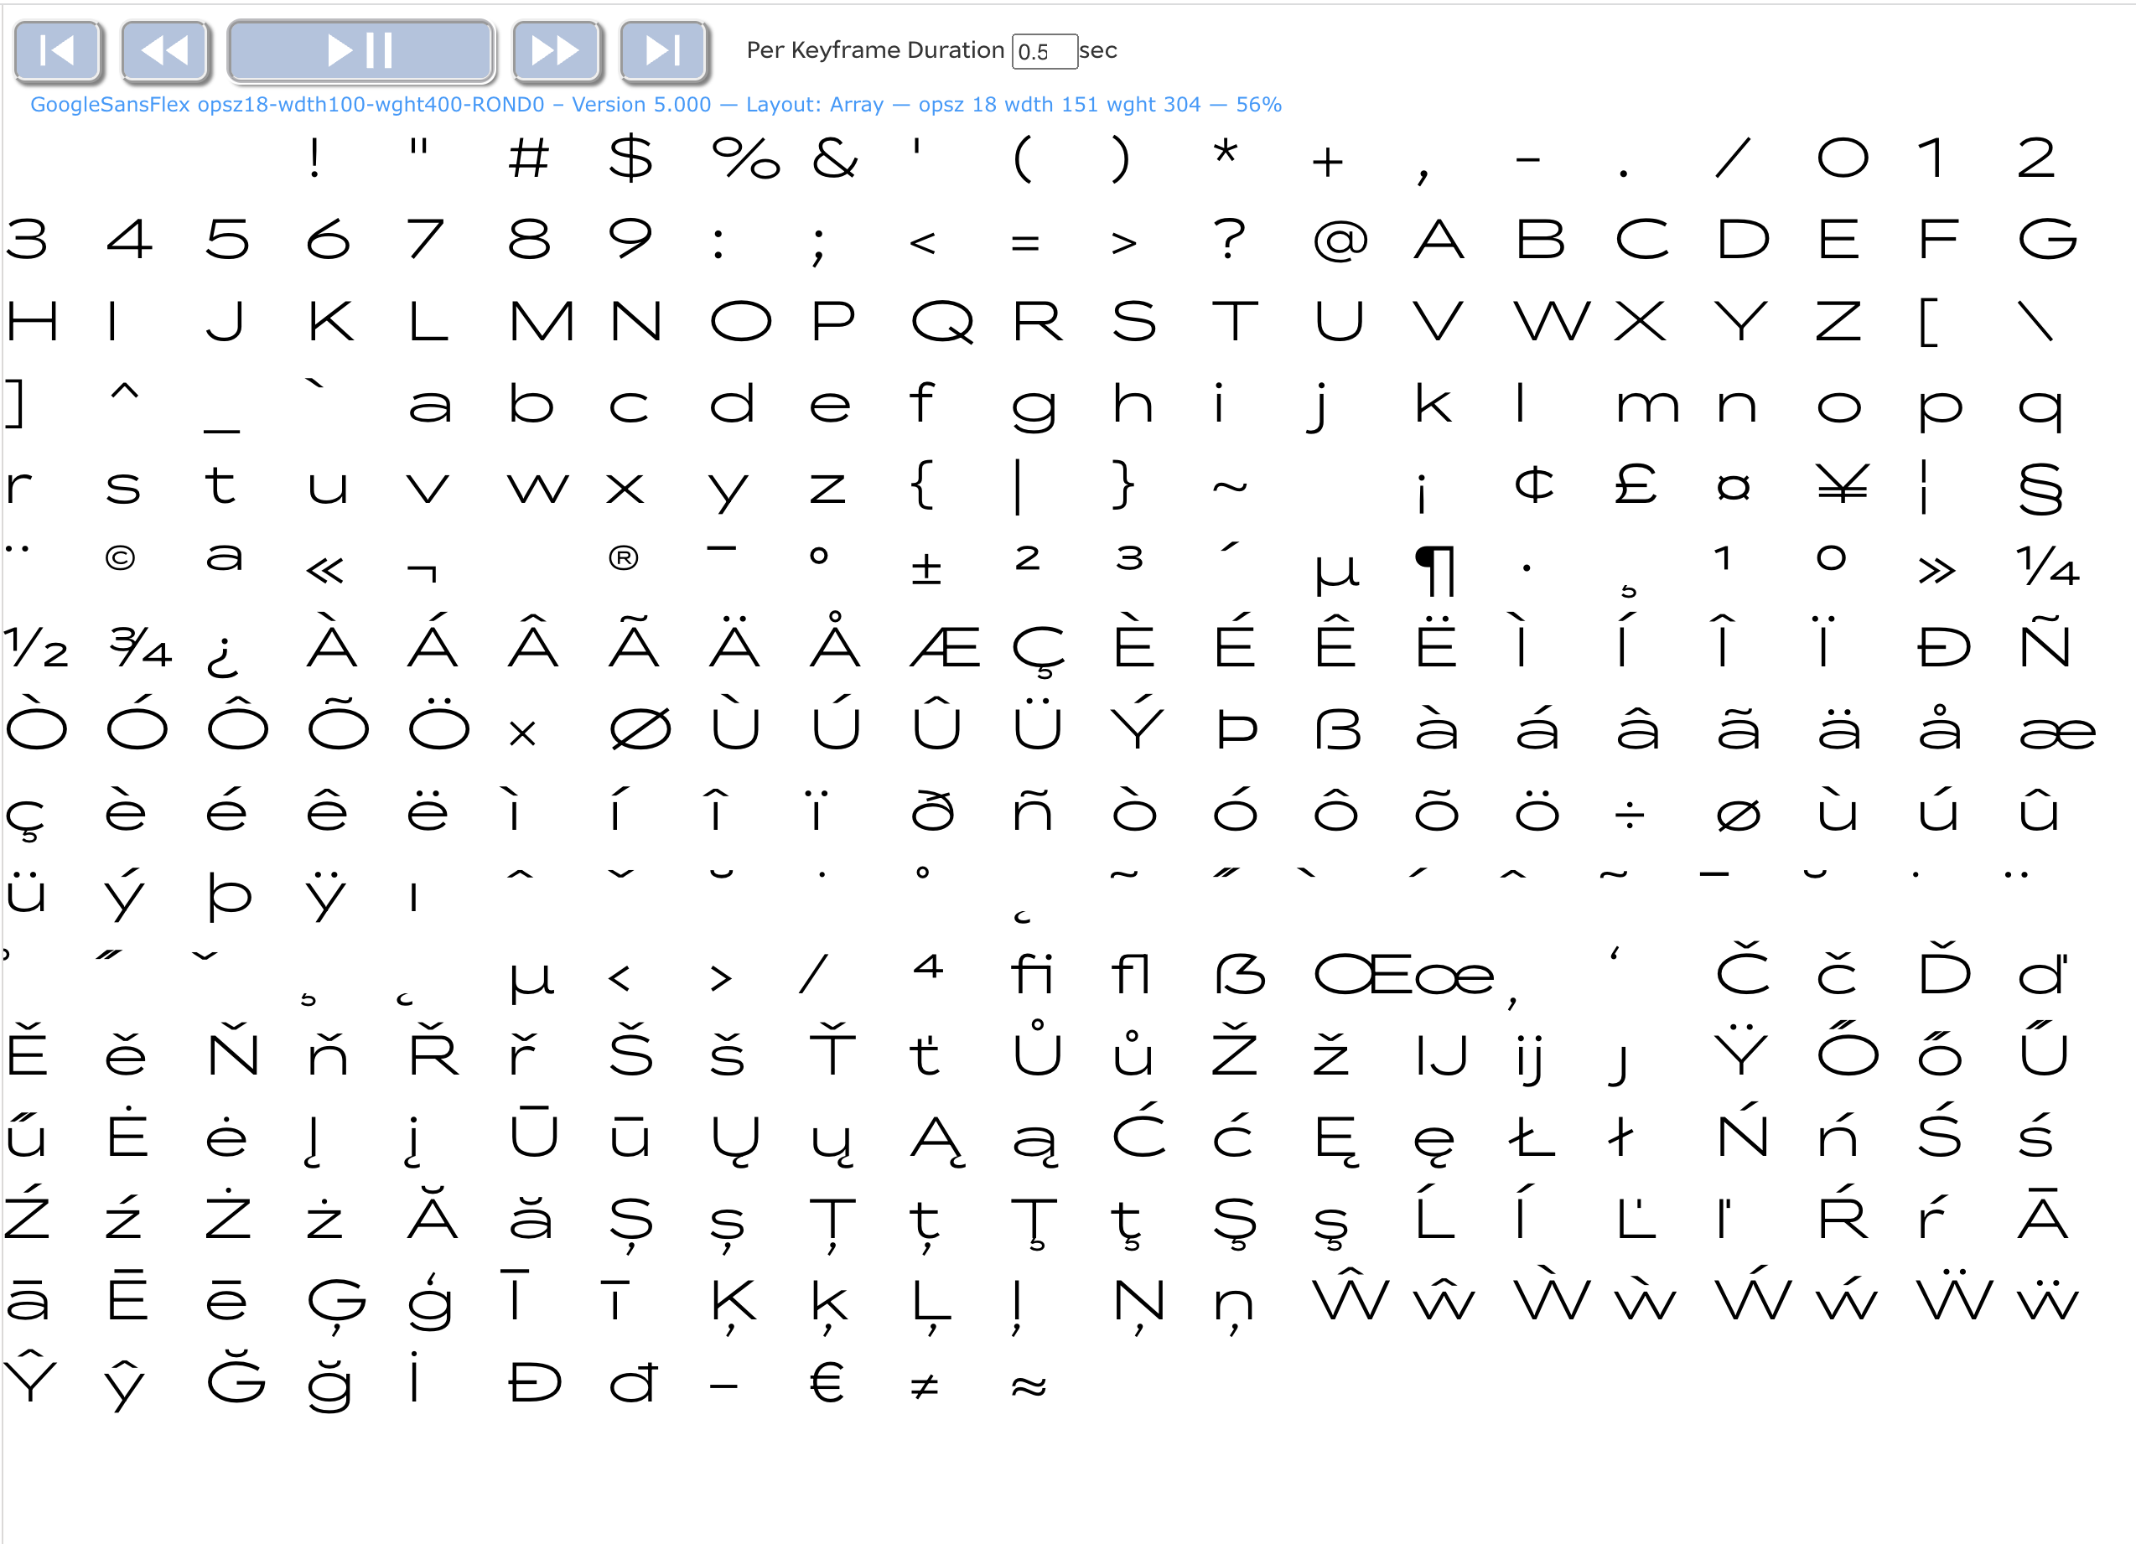Click the 'ð' lowercase eth glyph
The height and width of the screenshot is (1544, 2136).
pyautogui.click(x=933, y=811)
